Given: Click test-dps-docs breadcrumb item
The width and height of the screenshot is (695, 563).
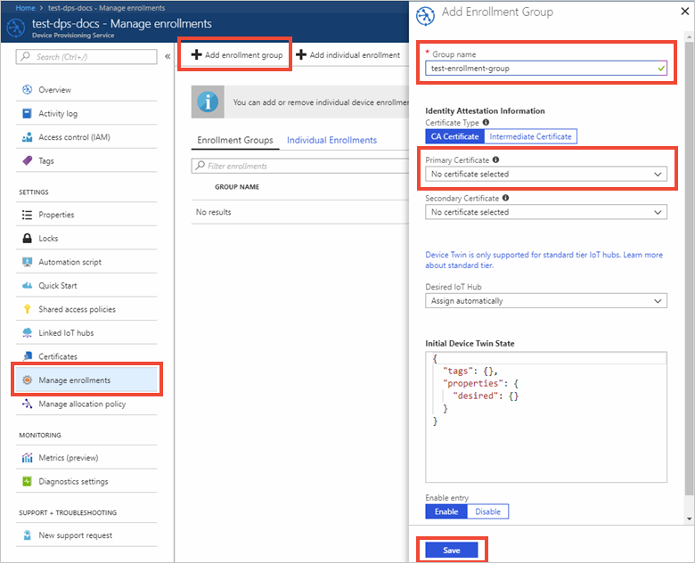Looking at the screenshot, I should pos(106,8).
